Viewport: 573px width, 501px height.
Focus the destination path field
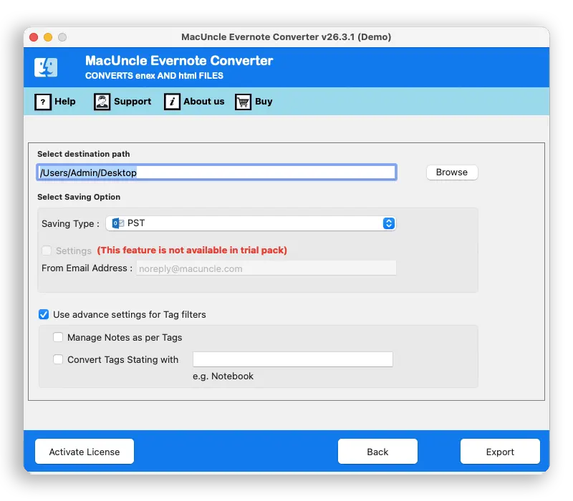pyautogui.click(x=216, y=172)
